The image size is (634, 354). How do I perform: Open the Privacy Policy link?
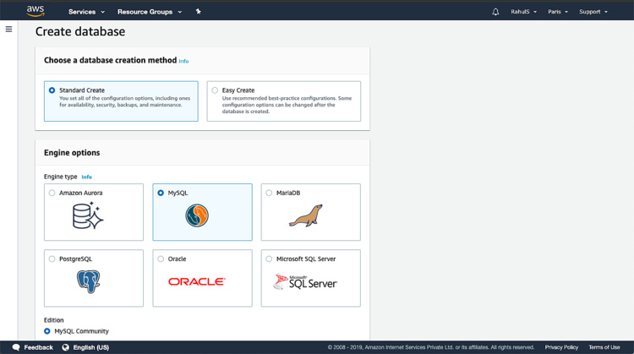coord(561,347)
